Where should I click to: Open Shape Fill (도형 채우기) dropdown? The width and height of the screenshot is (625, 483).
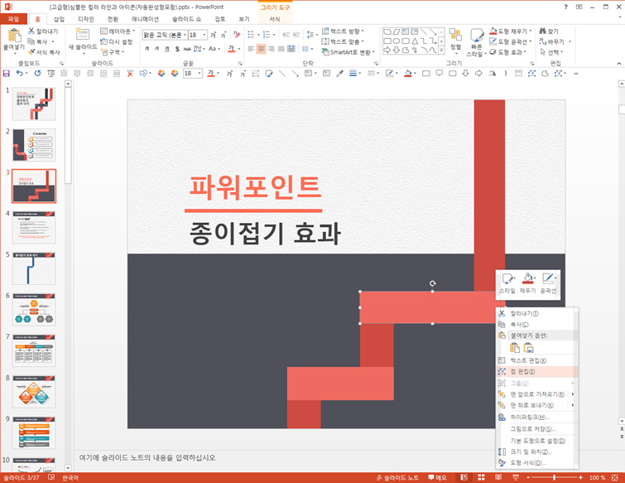click(511, 31)
